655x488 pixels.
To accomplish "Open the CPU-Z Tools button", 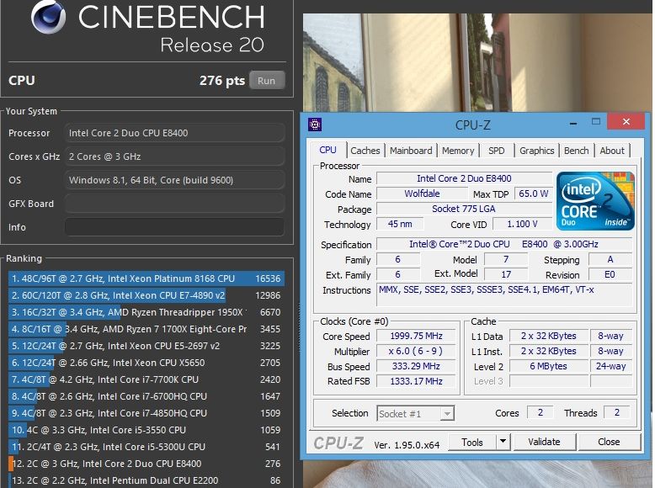I will [472, 442].
